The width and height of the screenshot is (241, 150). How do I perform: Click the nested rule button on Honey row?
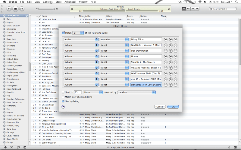click(175, 56)
